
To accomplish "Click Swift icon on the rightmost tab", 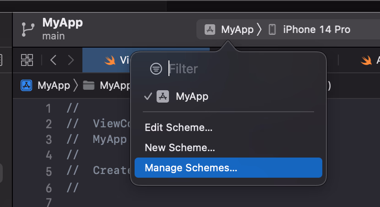I will pos(366,60).
